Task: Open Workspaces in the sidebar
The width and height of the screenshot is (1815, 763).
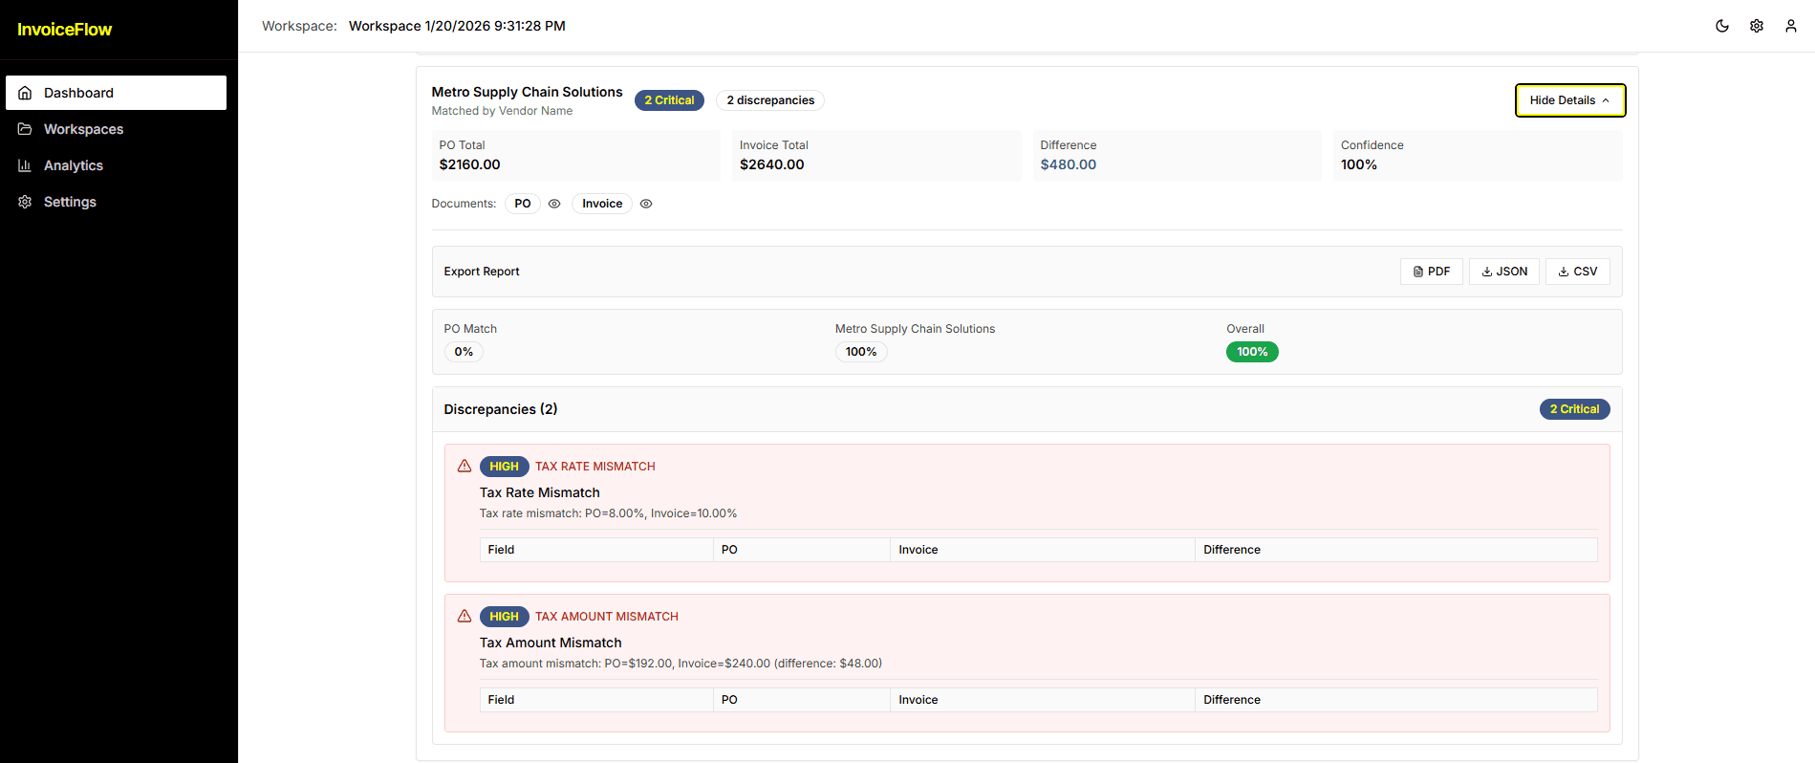Action: coord(116,129)
